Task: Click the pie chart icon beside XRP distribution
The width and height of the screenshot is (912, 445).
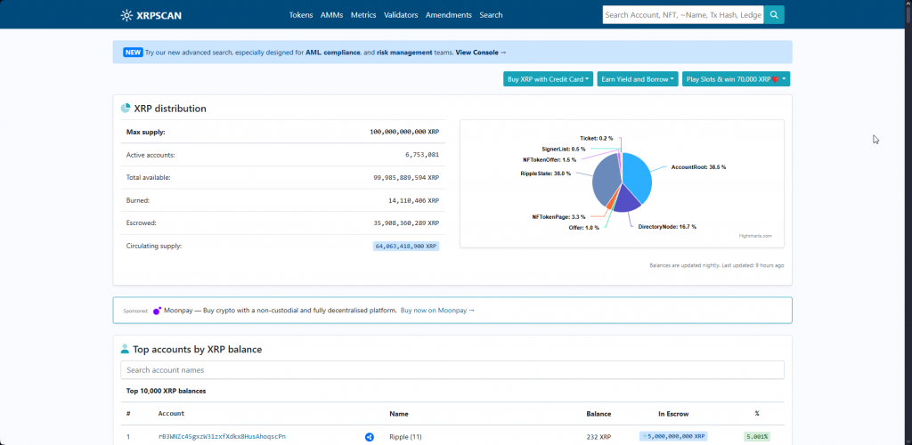Action: coord(126,109)
